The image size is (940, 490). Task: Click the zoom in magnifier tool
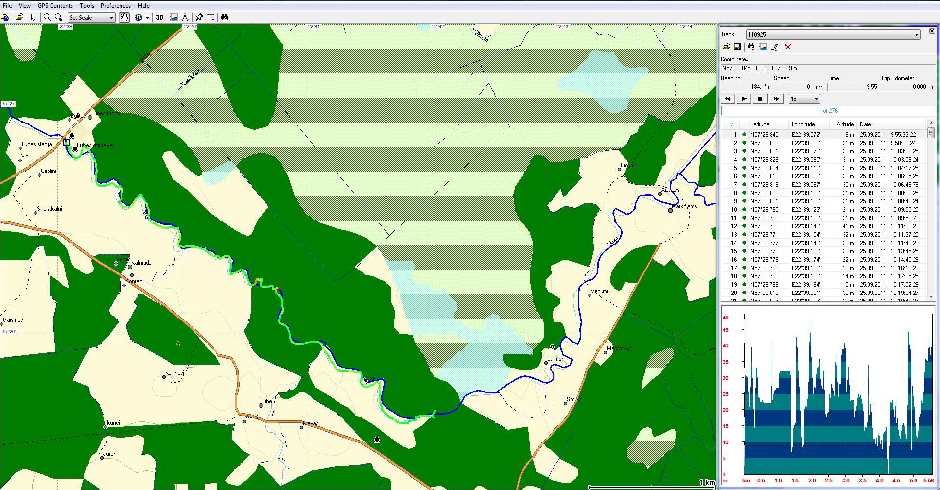(x=47, y=17)
